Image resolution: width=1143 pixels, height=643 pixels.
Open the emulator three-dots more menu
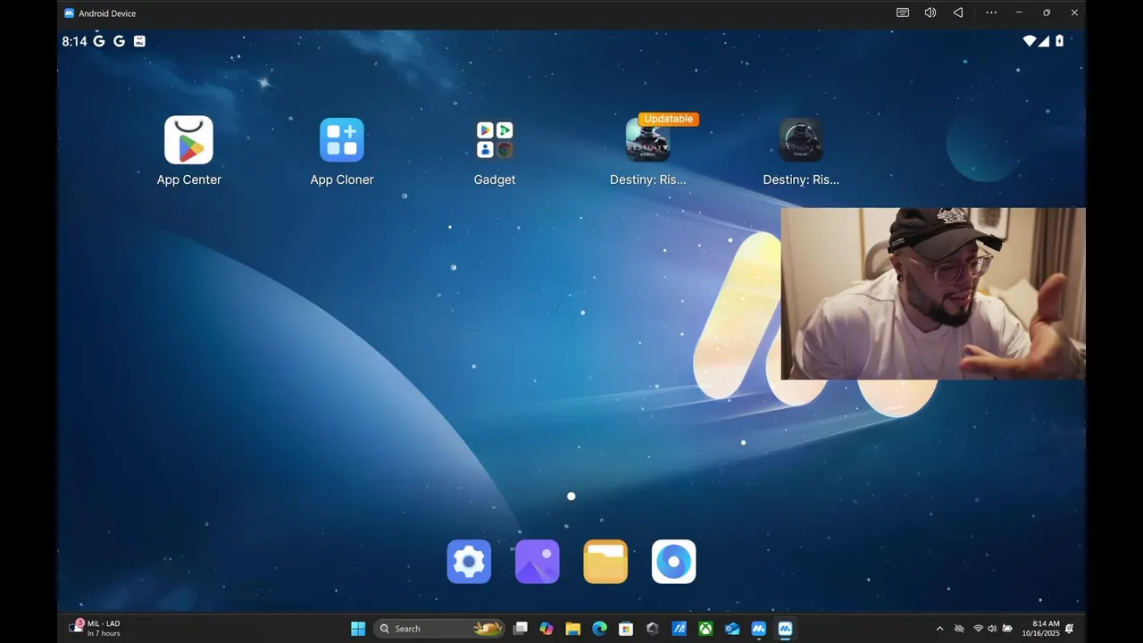coord(991,13)
